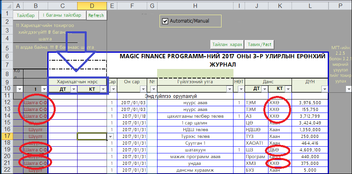Open the validation dropdown arrow beside cell D17
The width and height of the screenshot is (352, 174).
tap(110, 136)
